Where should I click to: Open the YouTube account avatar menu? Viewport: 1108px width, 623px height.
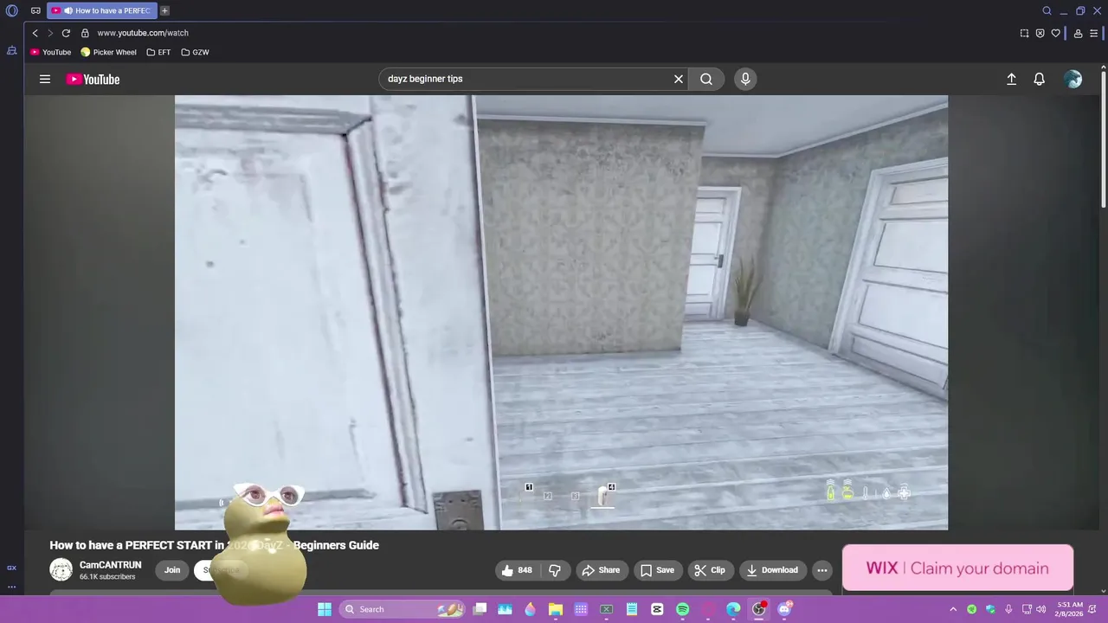[x=1073, y=79]
